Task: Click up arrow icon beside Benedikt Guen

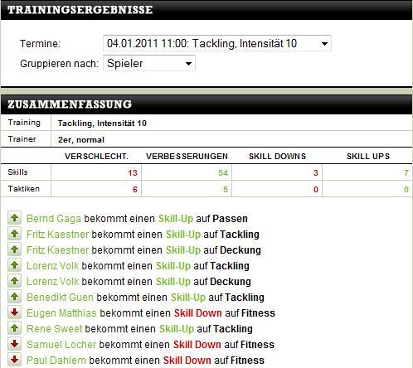Action: click(x=14, y=297)
